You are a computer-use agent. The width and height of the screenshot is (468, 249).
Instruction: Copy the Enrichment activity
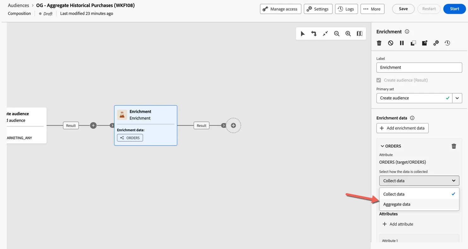413,43
